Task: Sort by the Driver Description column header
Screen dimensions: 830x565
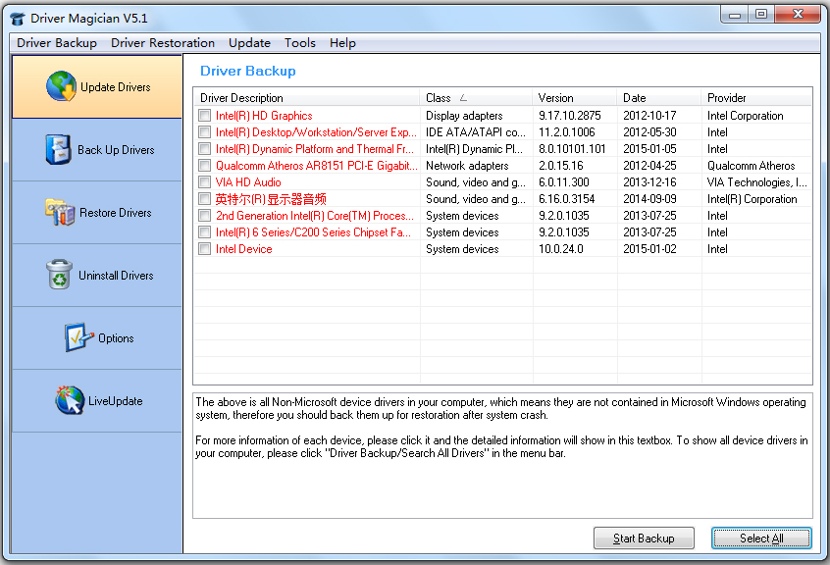Action: [307, 98]
